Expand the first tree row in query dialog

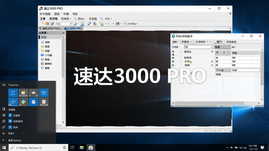pos(181,52)
